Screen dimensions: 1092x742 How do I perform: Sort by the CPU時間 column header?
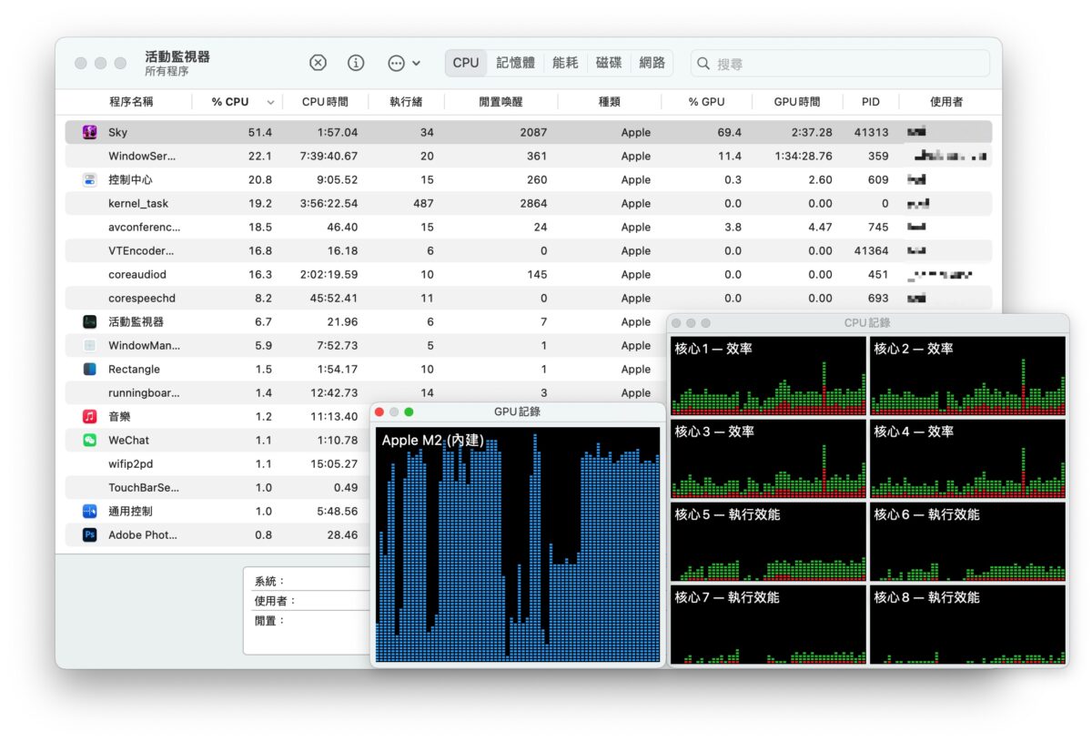coord(325,102)
